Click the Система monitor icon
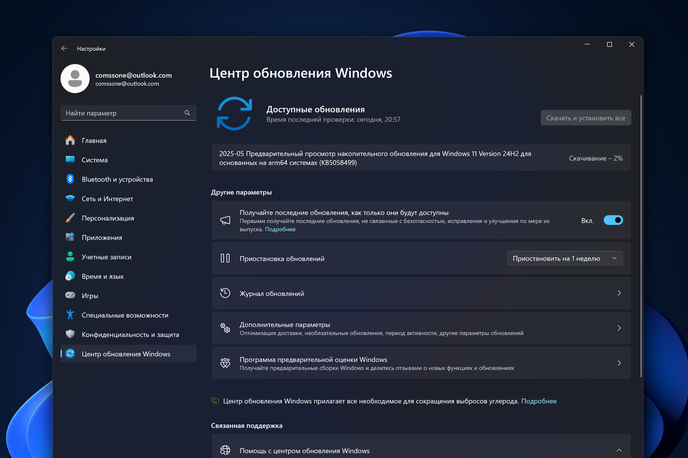 tap(70, 160)
